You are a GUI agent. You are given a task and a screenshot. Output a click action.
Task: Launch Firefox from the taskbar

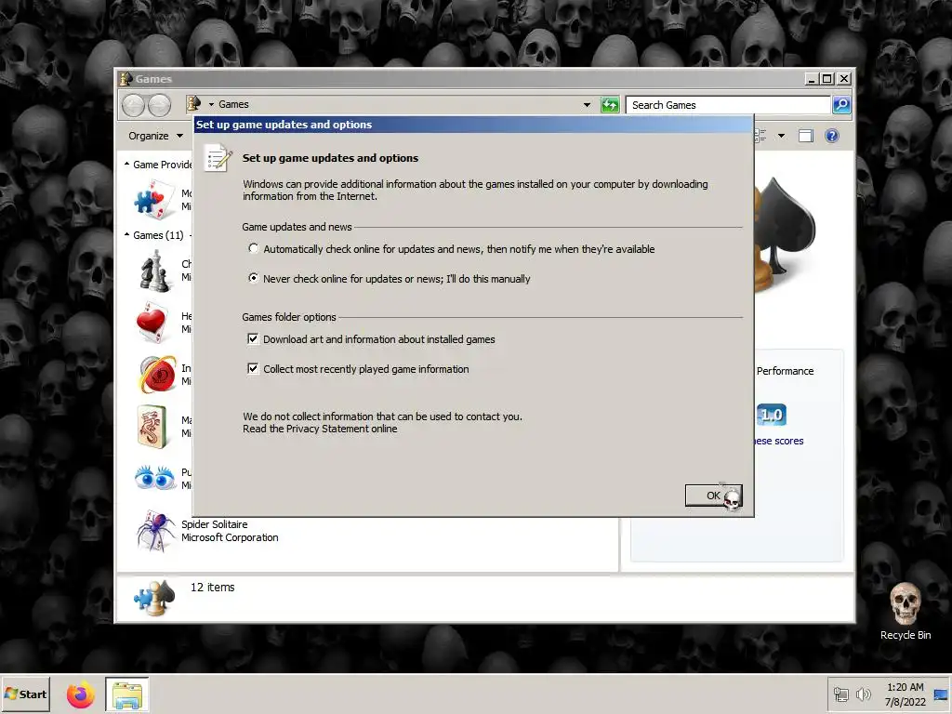81,694
